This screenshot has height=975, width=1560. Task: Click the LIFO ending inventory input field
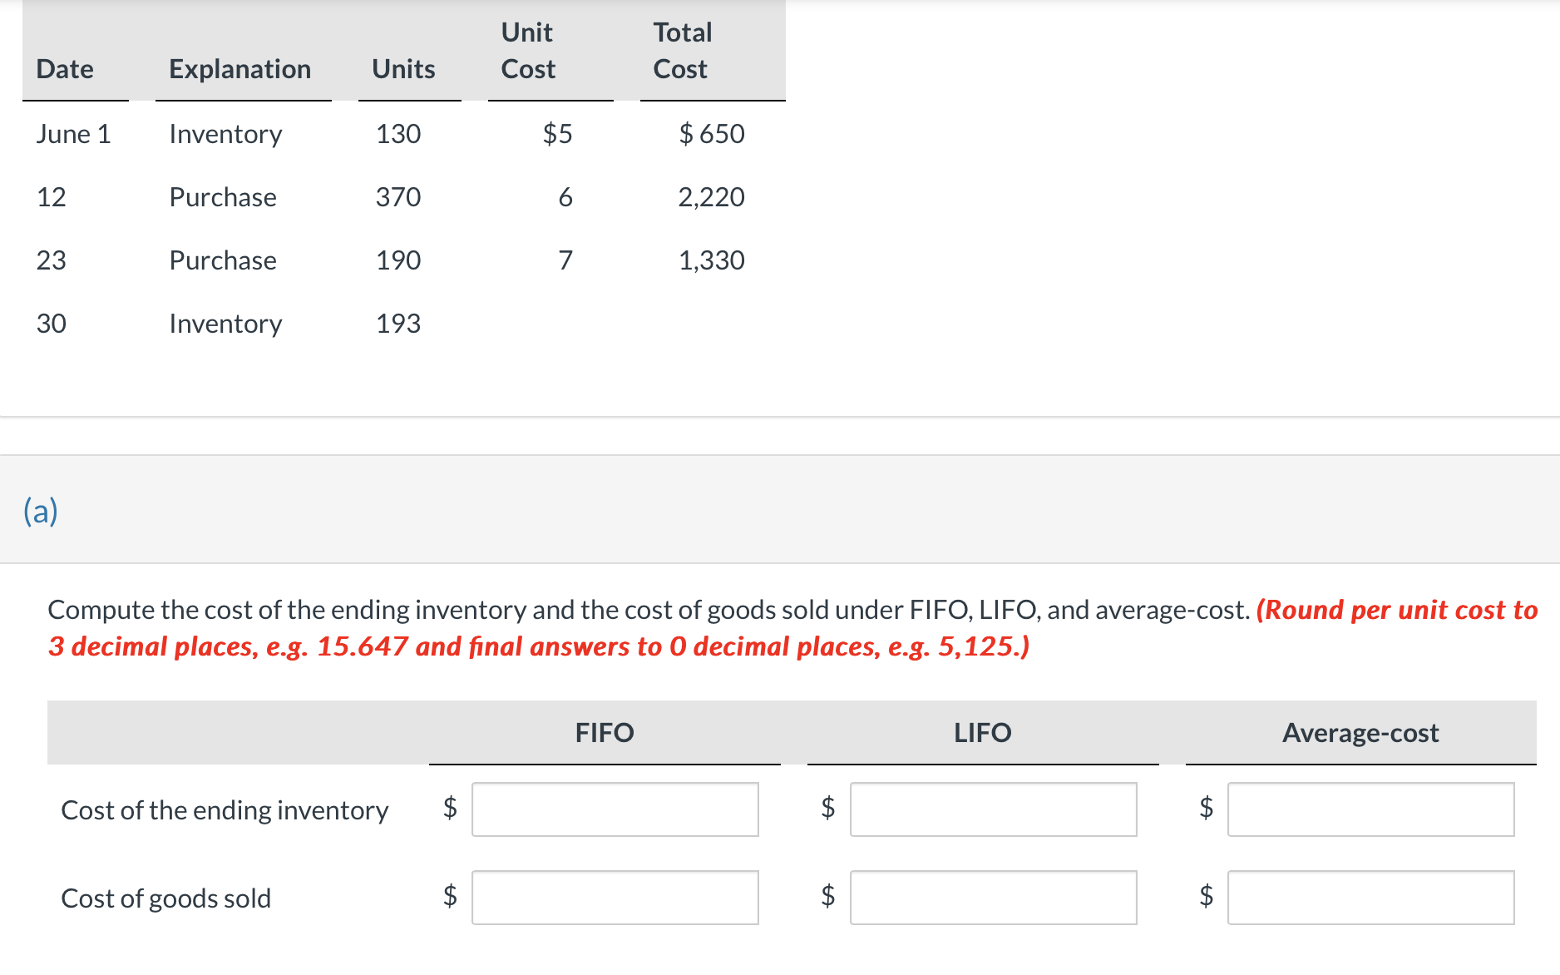point(993,809)
